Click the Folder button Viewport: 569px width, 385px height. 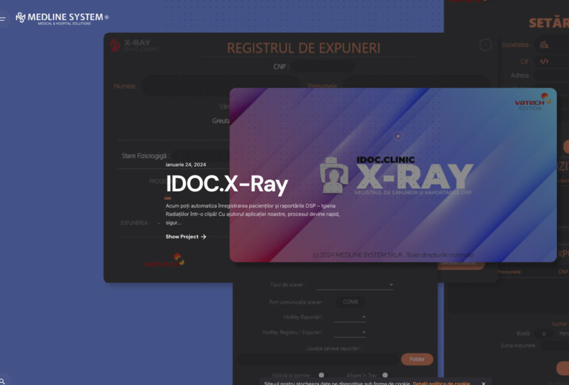pos(417,359)
